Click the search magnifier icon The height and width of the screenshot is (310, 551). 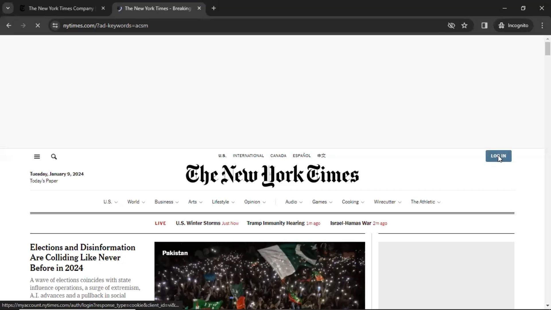coord(54,157)
